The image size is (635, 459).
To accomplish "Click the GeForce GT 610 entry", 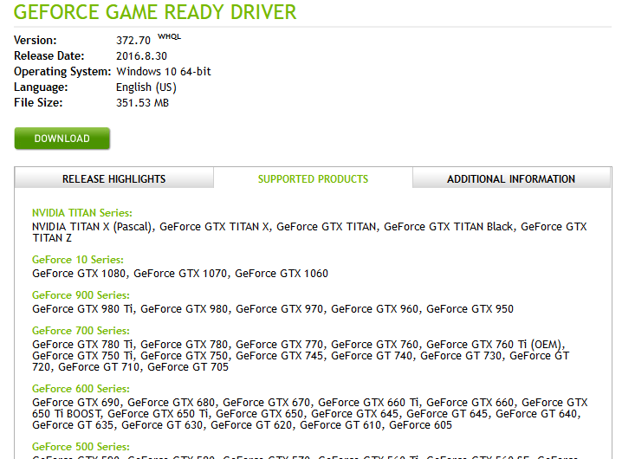I will [340, 425].
